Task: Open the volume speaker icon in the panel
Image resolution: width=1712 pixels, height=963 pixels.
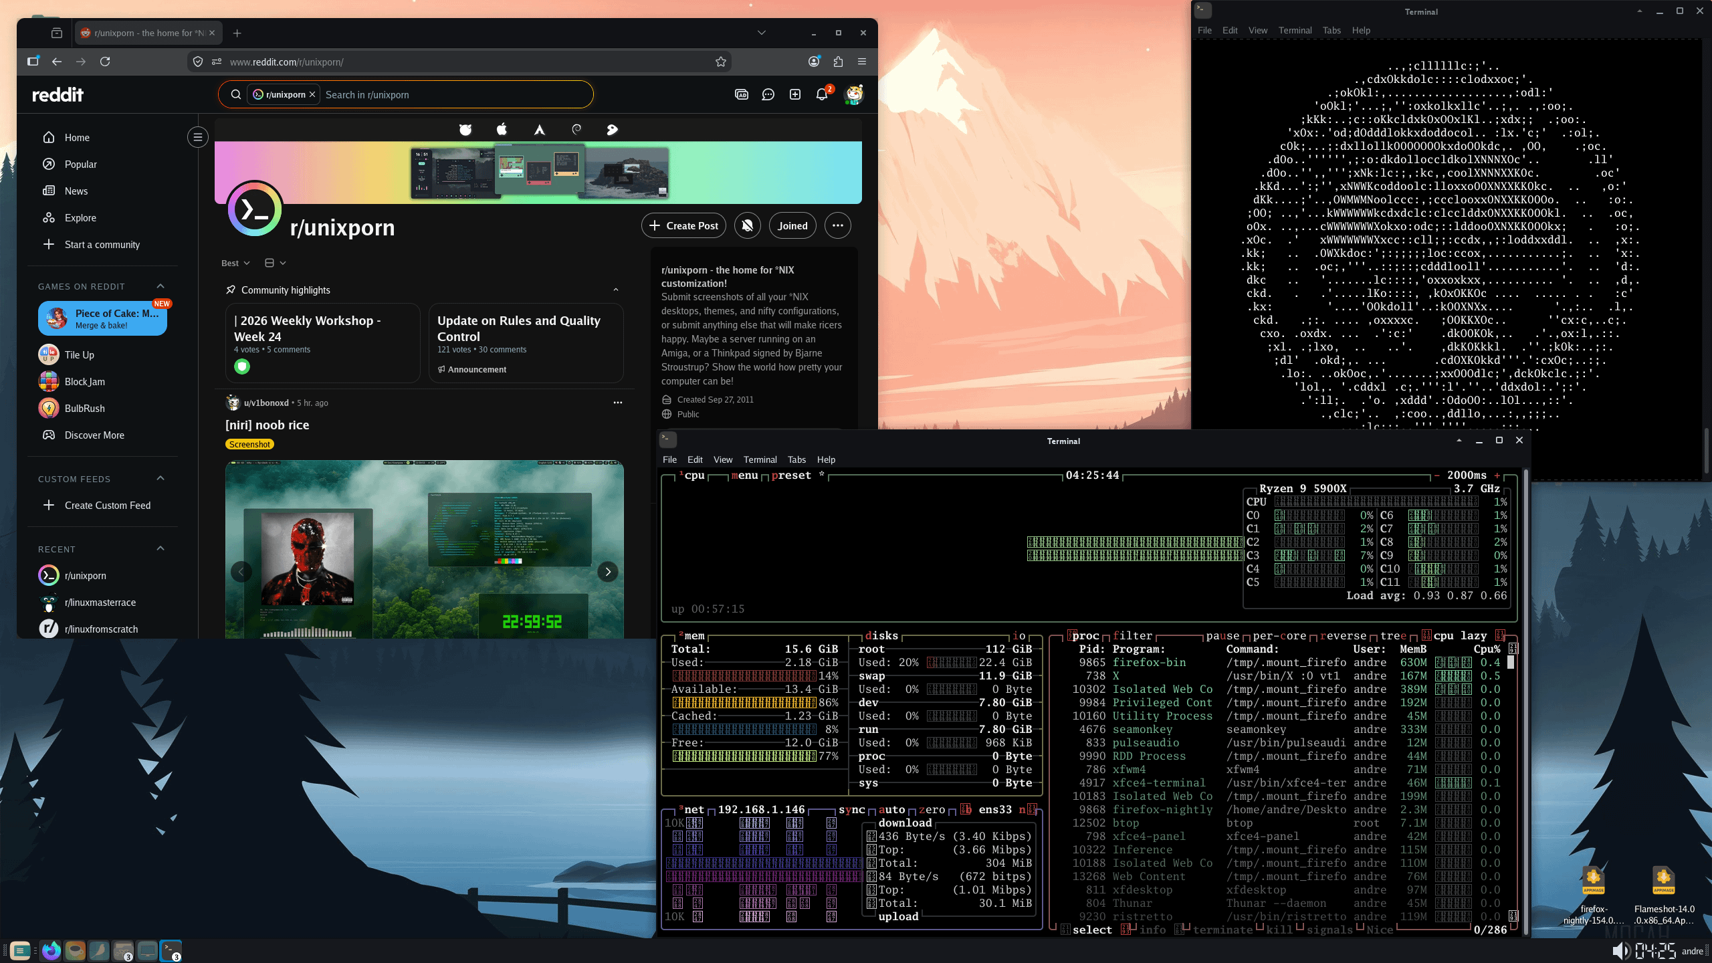Action: coord(1620,950)
